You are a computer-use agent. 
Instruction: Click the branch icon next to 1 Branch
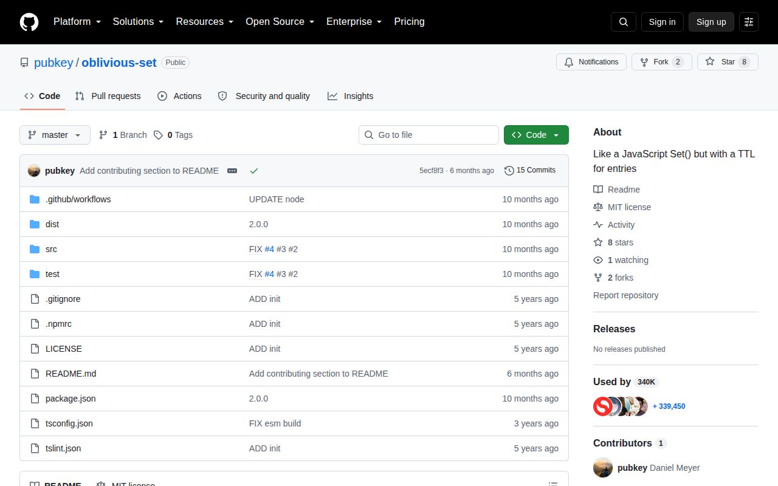coord(103,135)
